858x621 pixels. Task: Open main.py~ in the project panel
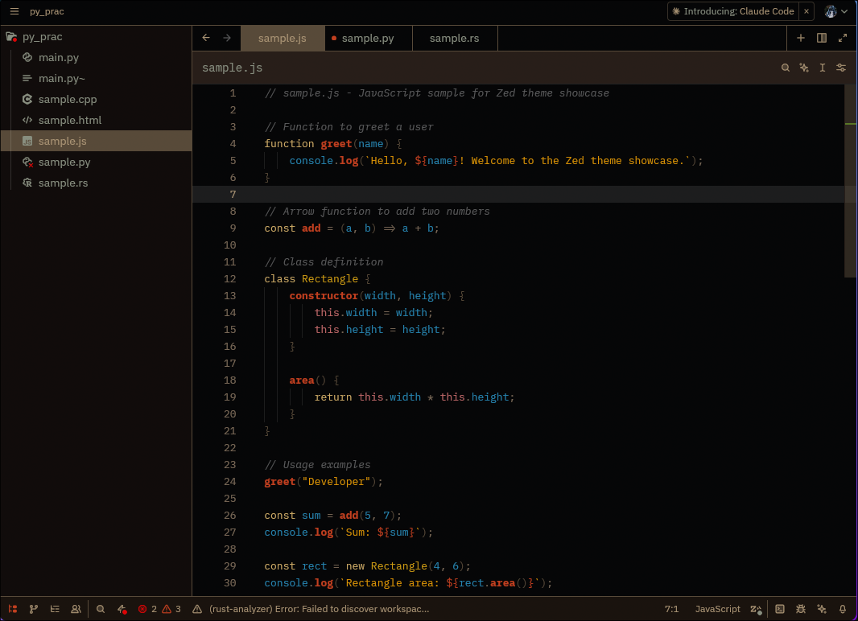coord(96,78)
